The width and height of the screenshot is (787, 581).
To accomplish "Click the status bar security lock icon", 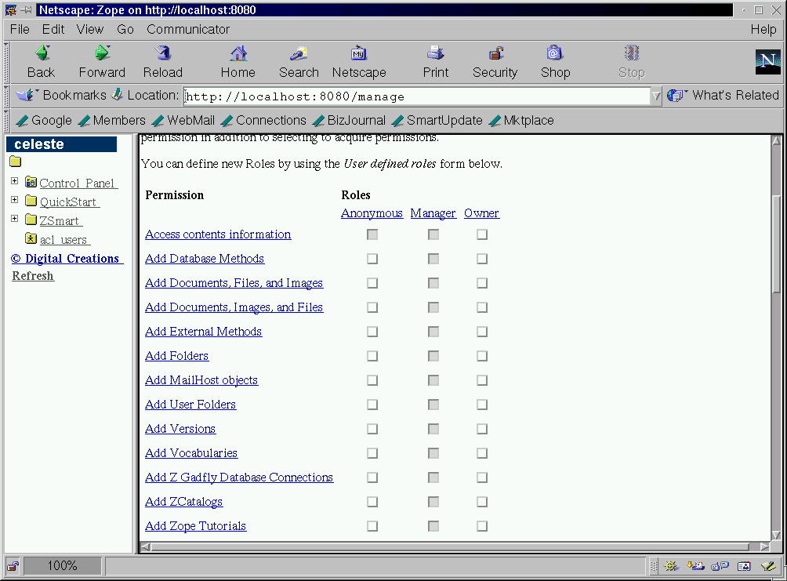I will [13, 566].
